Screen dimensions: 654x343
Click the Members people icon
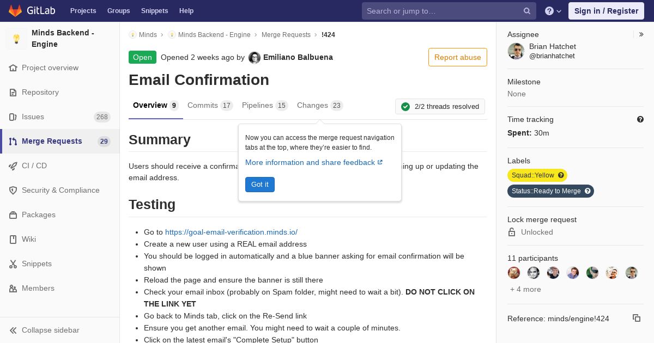tap(13, 289)
